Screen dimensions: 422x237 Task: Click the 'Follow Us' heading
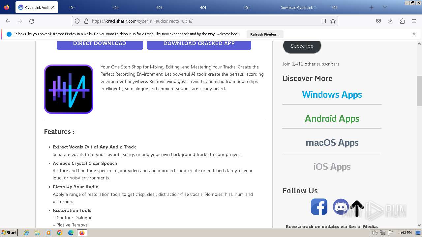300,191
